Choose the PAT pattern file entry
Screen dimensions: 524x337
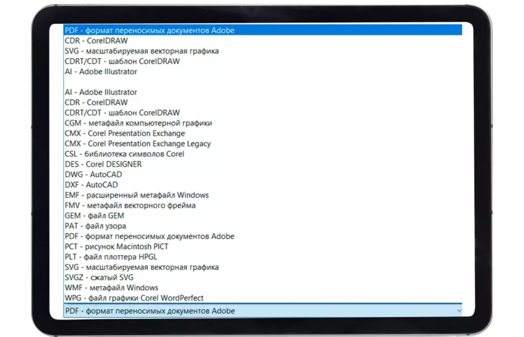[x=95, y=226]
